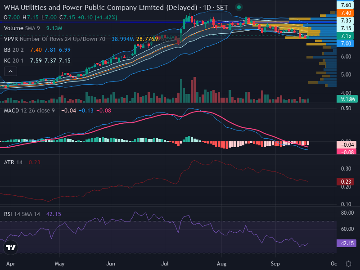The width and height of the screenshot is (360, 270).
Task: Click the TradingView logo icon
Action: [10, 247]
